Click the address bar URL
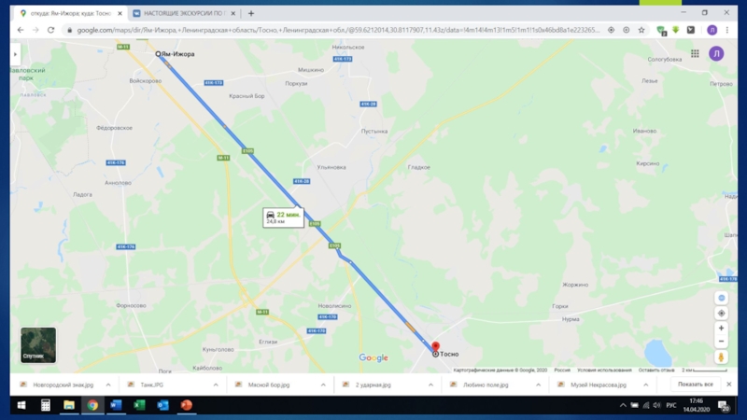747x420 pixels. 337,30
